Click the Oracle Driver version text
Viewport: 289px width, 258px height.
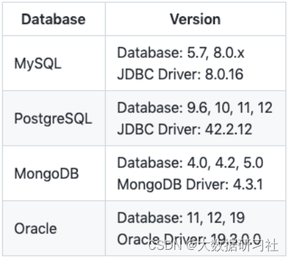(189, 239)
